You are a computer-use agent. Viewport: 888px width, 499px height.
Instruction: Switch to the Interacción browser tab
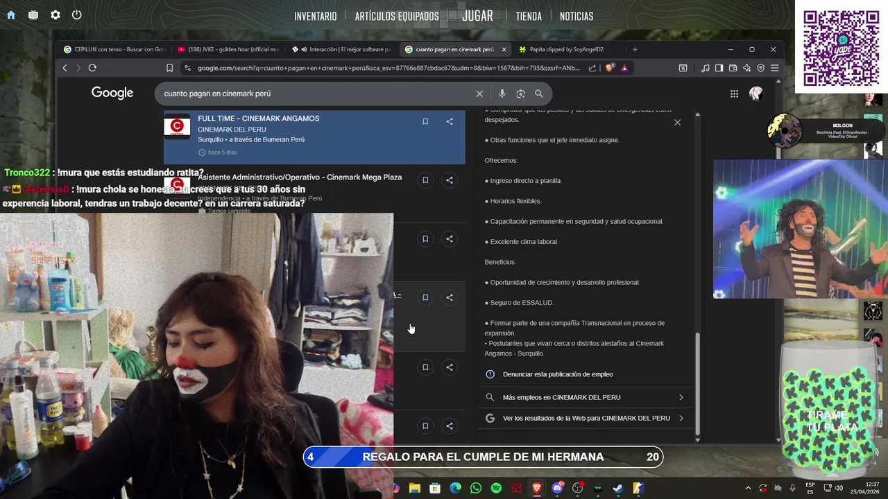point(341,49)
